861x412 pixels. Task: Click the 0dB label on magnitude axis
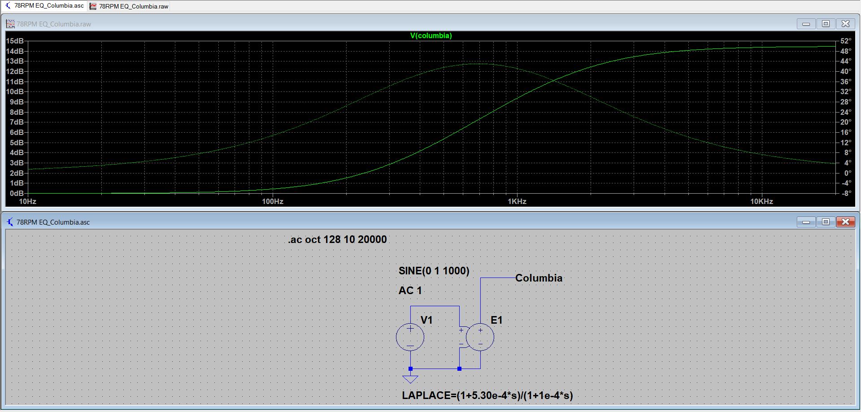click(17, 193)
